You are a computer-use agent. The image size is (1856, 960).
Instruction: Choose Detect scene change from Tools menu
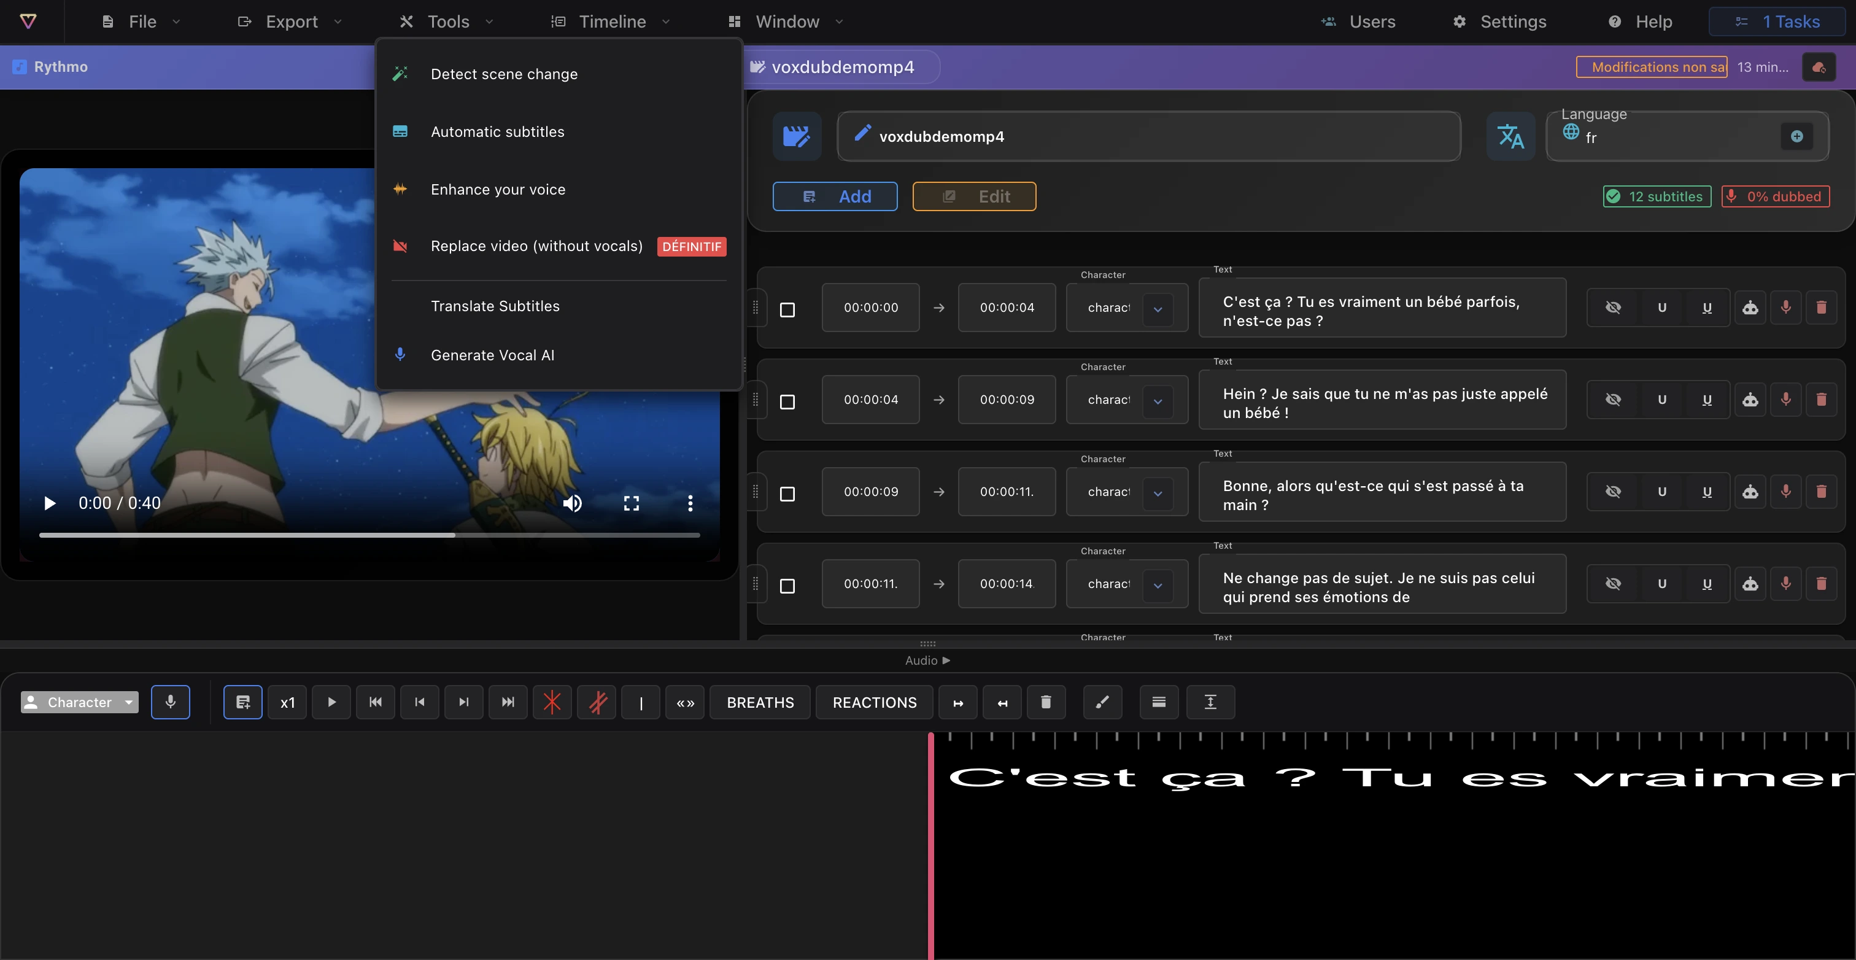click(x=559, y=74)
